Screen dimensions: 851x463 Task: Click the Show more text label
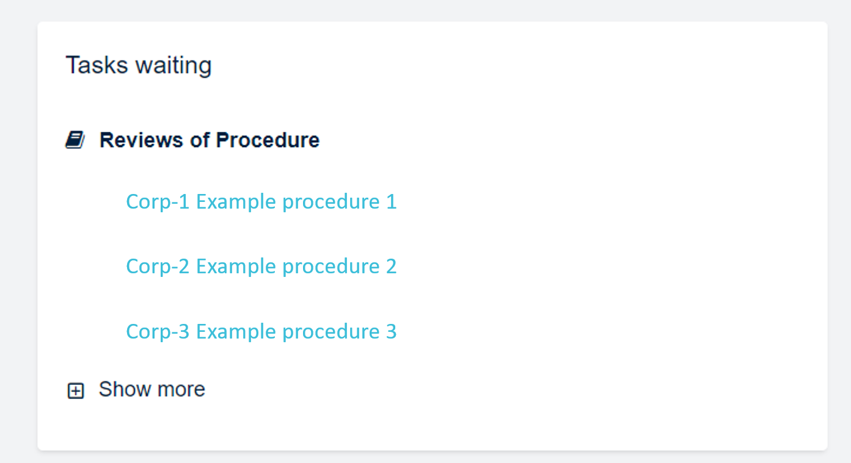tap(152, 389)
